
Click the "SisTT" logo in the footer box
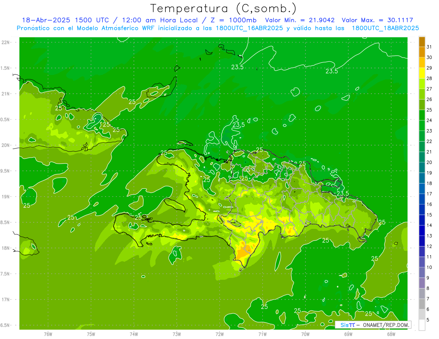pos(348,325)
